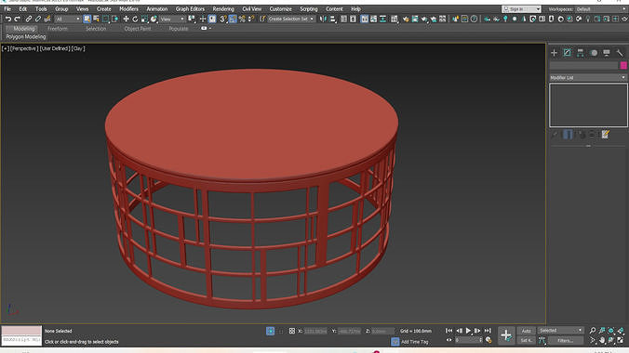This screenshot has width=629, height=353.
Task: Switch to the Display command panel
Action: (x=607, y=53)
